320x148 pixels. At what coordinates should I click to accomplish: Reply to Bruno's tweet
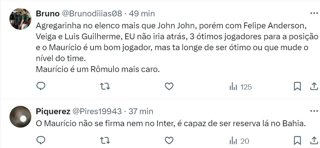click(41, 87)
